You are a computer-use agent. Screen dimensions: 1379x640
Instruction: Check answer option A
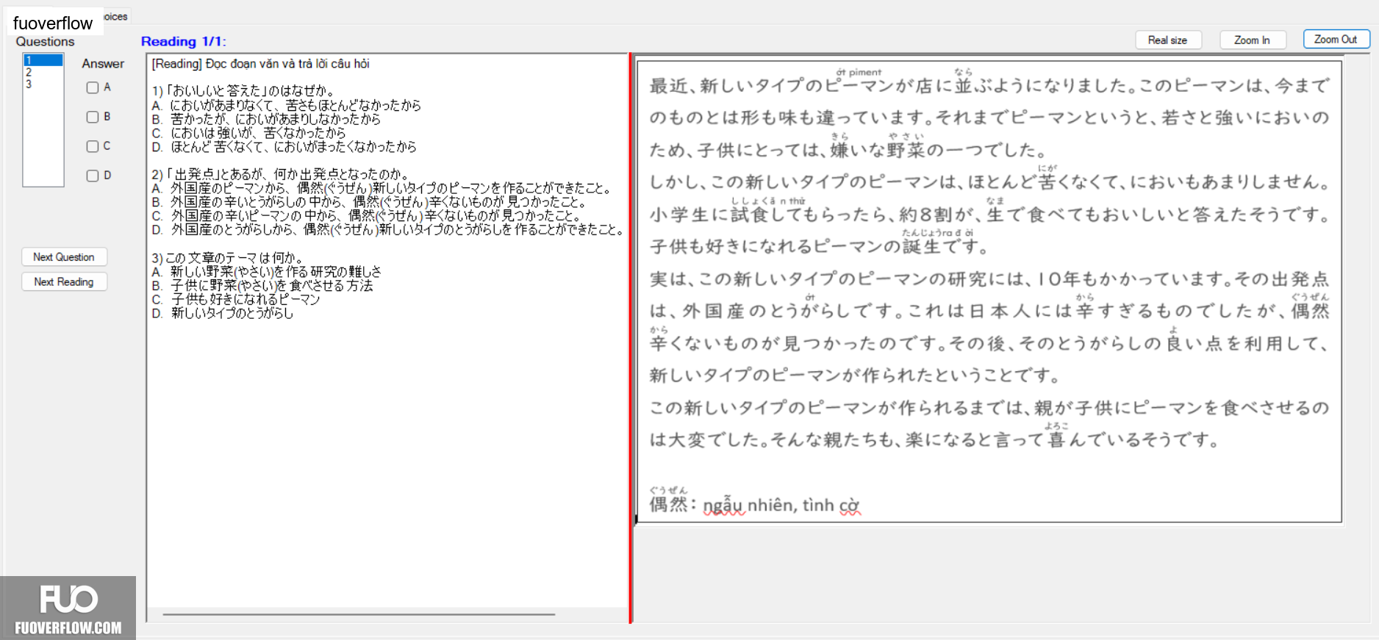(x=93, y=87)
